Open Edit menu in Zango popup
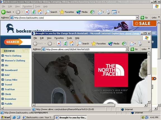The width and height of the screenshot is (161, 120). click(42, 38)
